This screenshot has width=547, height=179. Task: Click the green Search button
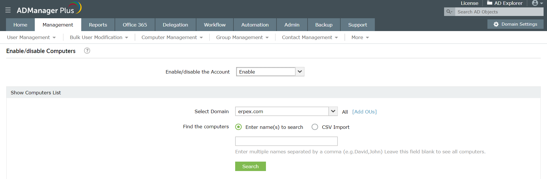click(250, 166)
